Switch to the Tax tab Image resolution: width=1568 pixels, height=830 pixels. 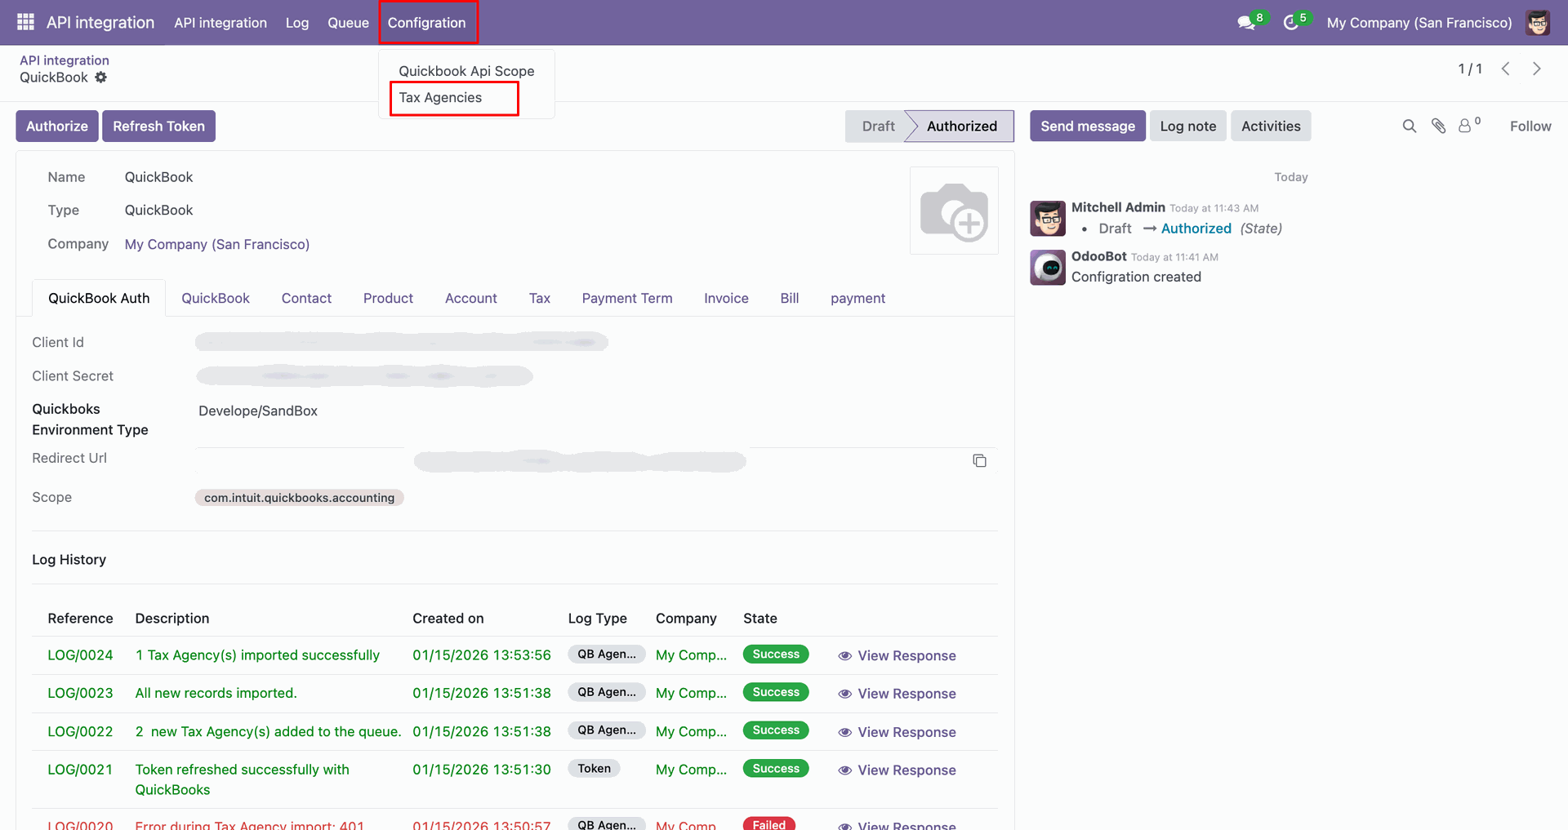tap(540, 299)
